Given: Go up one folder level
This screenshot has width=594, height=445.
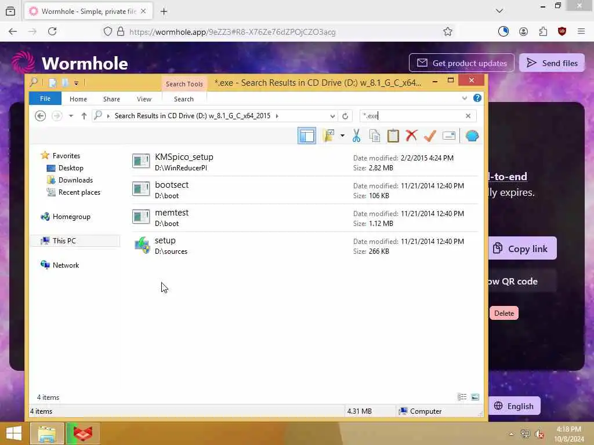Looking at the screenshot, I should [x=84, y=116].
